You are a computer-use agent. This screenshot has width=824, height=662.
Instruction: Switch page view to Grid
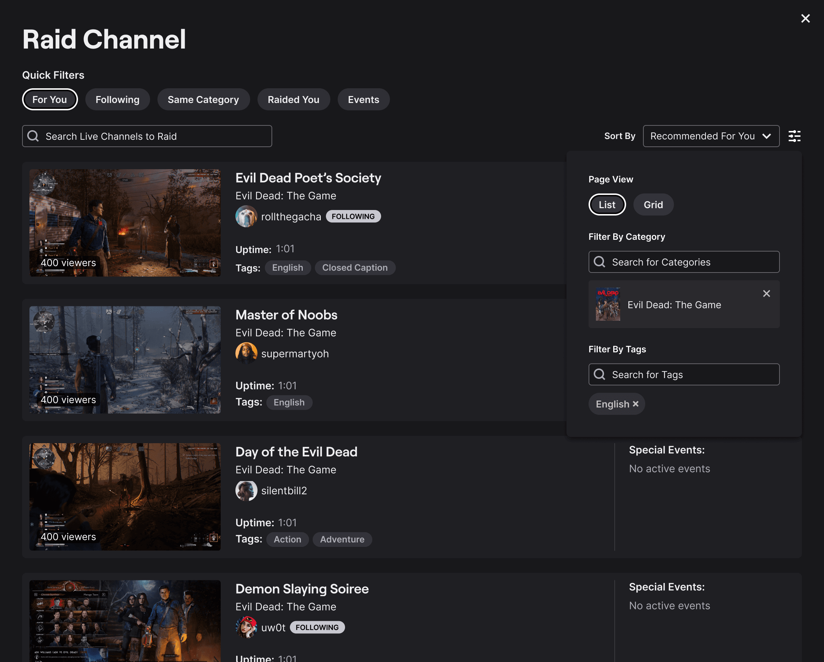coord(653,204)
